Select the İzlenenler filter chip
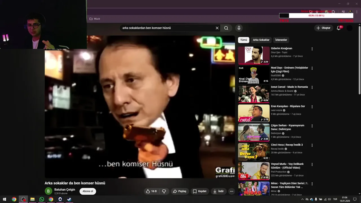The height and width of the screenshot is (203, 361). [x=281, y=40]
